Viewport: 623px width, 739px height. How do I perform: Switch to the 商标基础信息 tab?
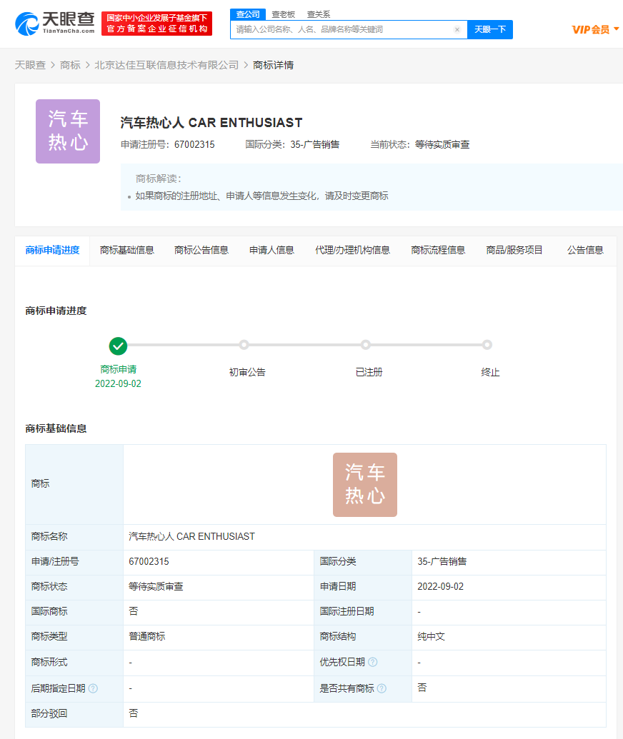point(127,251)
